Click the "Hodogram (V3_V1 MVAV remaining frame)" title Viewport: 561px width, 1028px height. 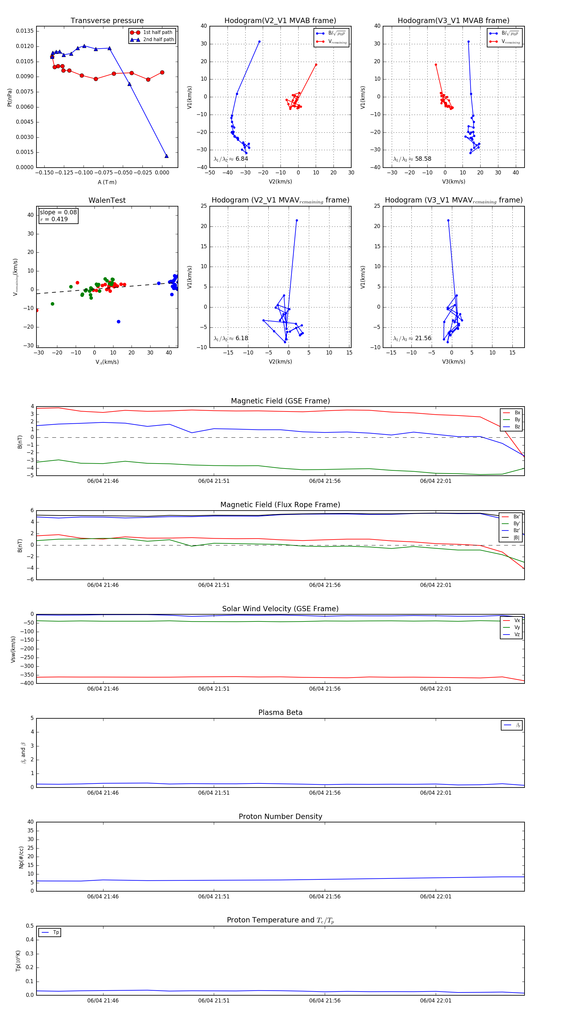click(x=453, y=200)
